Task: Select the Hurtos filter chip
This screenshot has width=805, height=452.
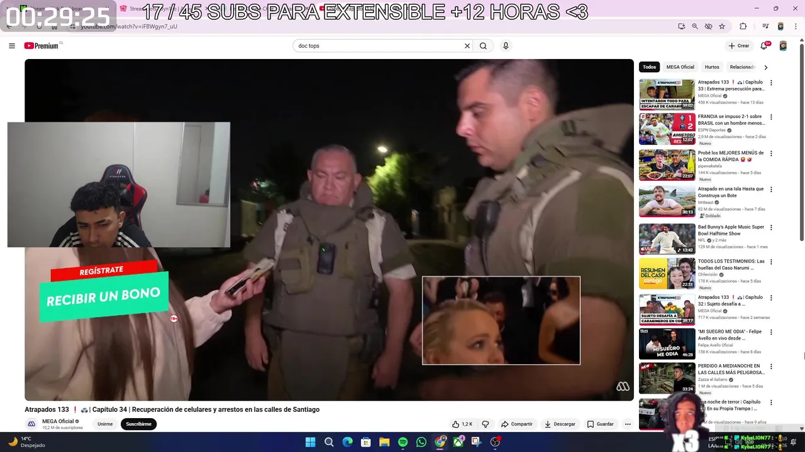Action: 712,67
